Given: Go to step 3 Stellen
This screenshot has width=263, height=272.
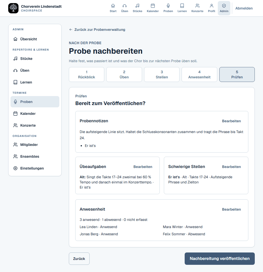Looking at the screenshot, I should (162, 74).
